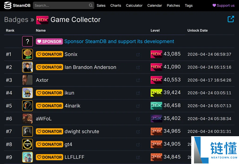
Task: Open the external link icon in ikun's row
Action: pyautogui.click(x=138, y=93)
